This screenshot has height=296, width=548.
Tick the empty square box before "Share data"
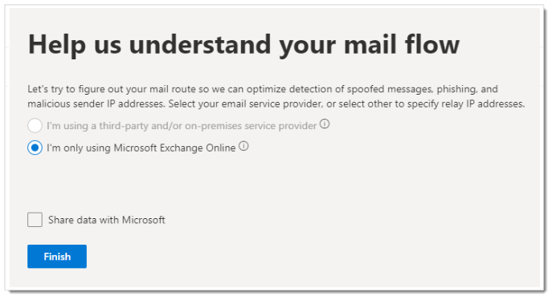[35, 220]
